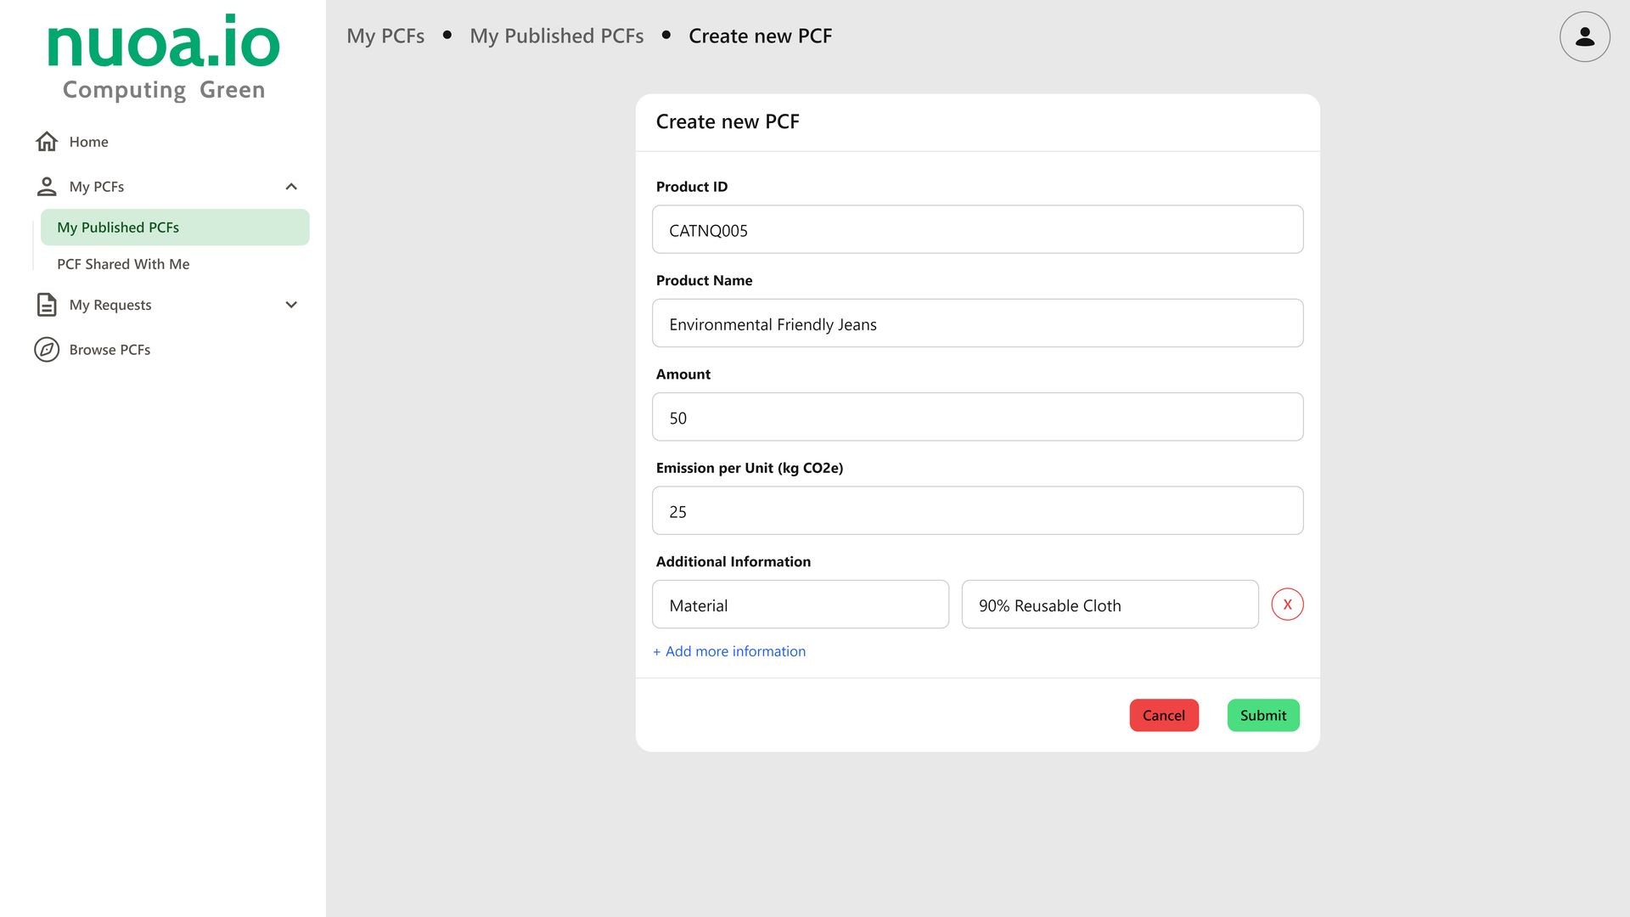Viewport: 1630px width, 917px height.
Task: Click the Emission per Unit field
Action: (x=977, y=511)
